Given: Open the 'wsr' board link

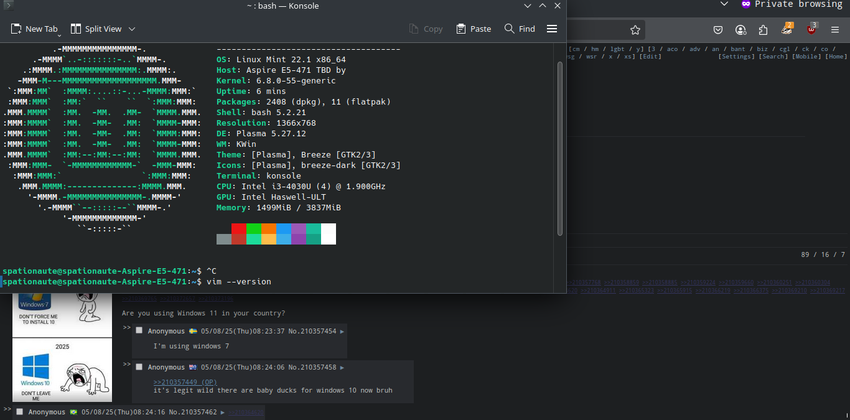Looking at the screenshot, I should point(592,57).
